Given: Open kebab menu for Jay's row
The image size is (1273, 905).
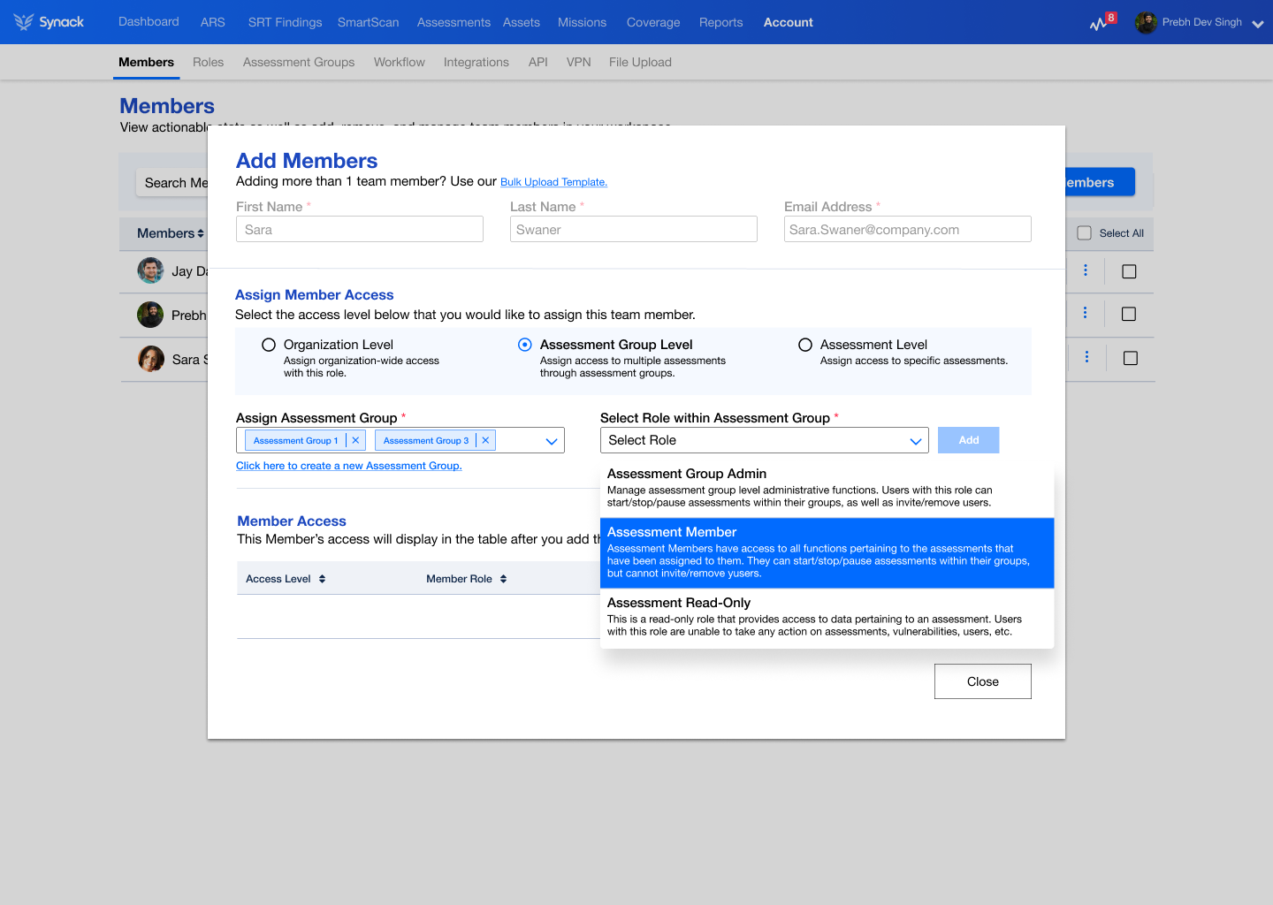Looking at the screenshot, I should [1086, 270].
